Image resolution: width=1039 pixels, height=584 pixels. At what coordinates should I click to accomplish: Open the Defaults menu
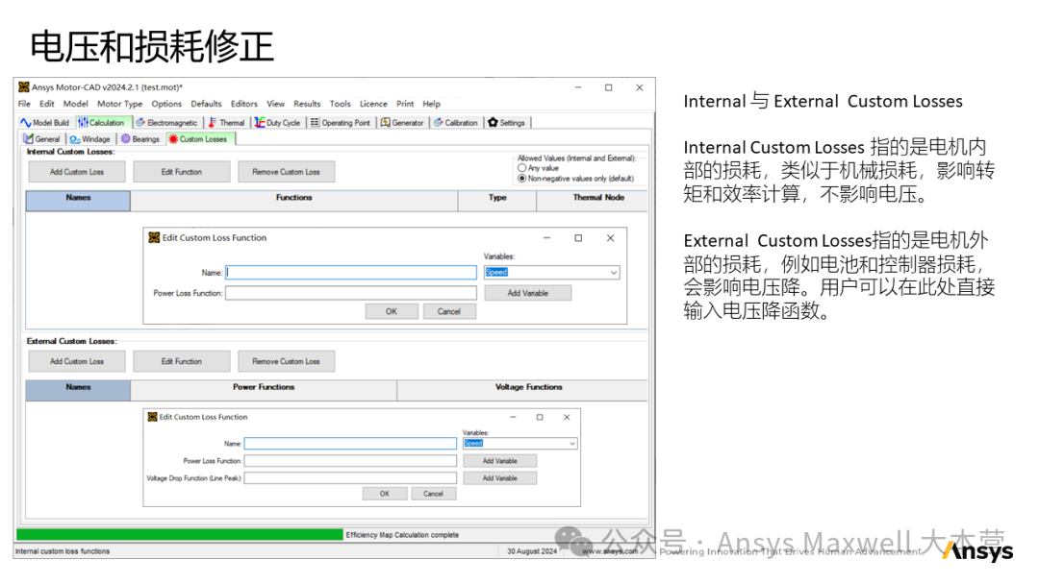206,104
